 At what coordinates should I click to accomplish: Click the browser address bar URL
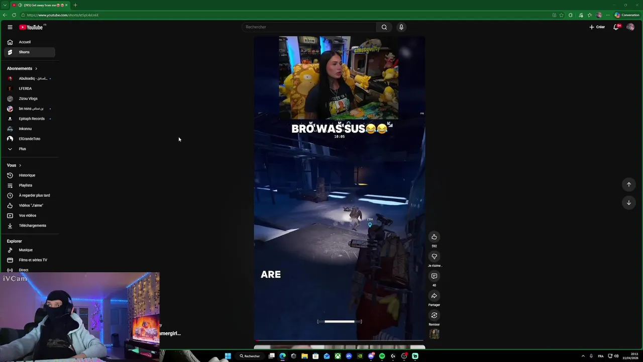(63, 15)
